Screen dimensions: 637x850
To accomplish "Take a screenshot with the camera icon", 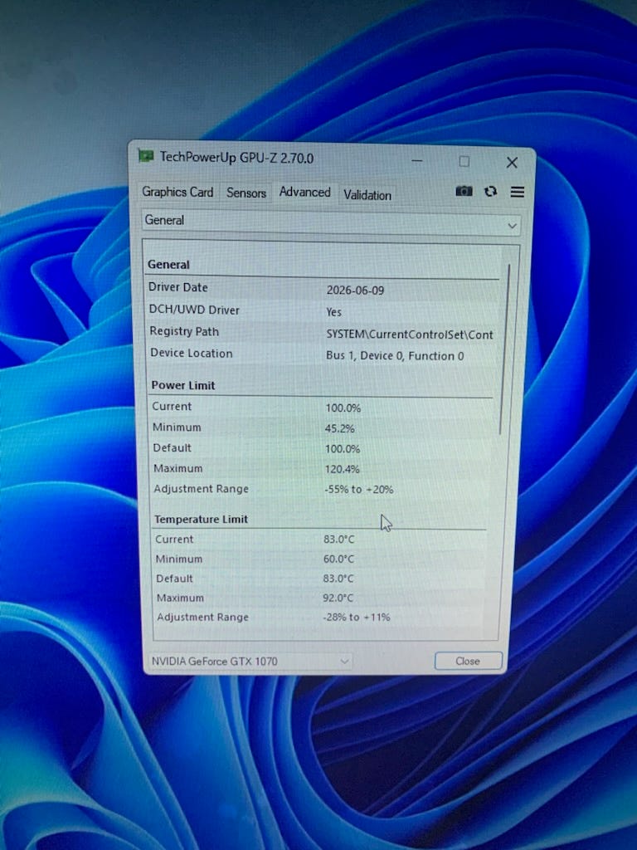I will pos(464,191).
